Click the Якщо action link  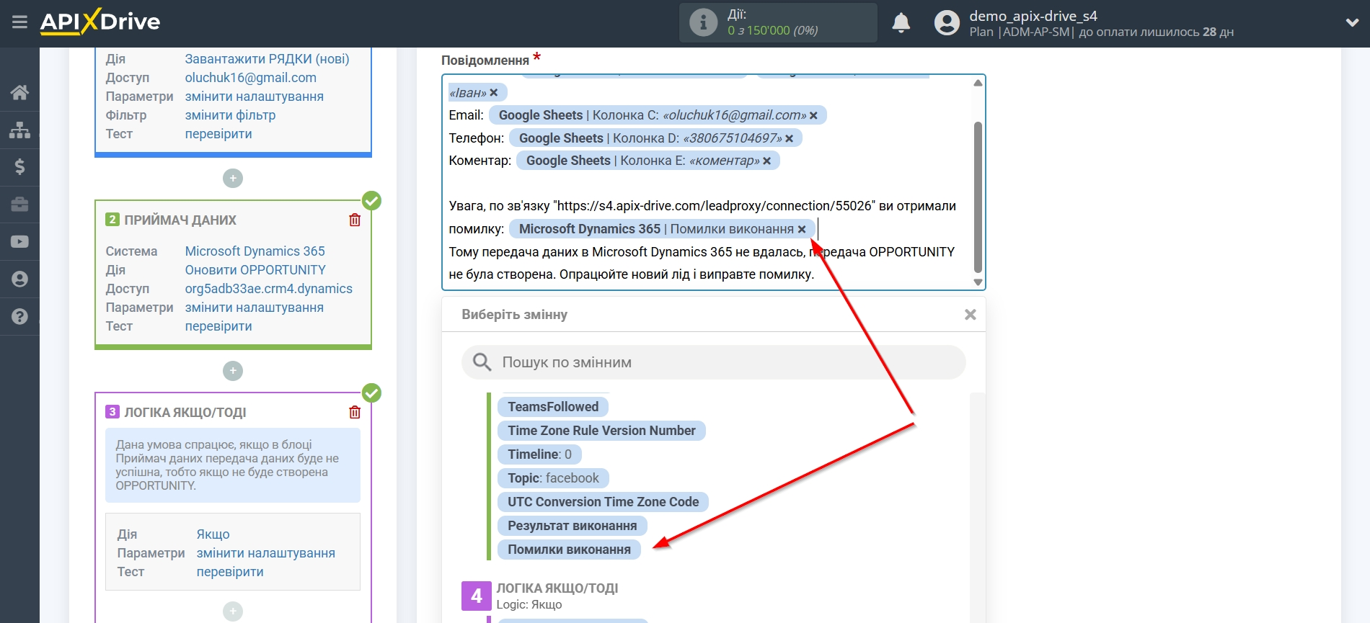coord(213,534)
